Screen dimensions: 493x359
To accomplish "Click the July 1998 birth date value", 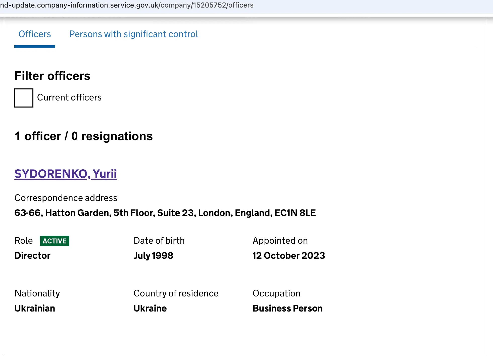I will pyautogui.click(x=153, y=256).
